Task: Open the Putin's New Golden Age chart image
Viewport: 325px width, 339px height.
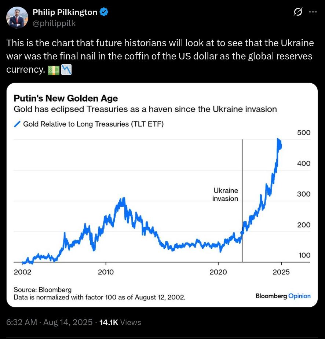Action: coord(162,195)
